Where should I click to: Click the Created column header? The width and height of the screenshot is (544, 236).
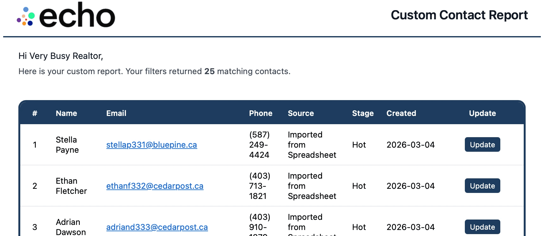tap(401, 113)
